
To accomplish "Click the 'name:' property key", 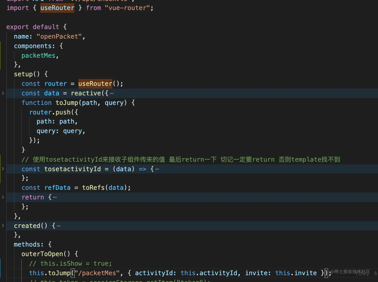I will coord(23,36).
